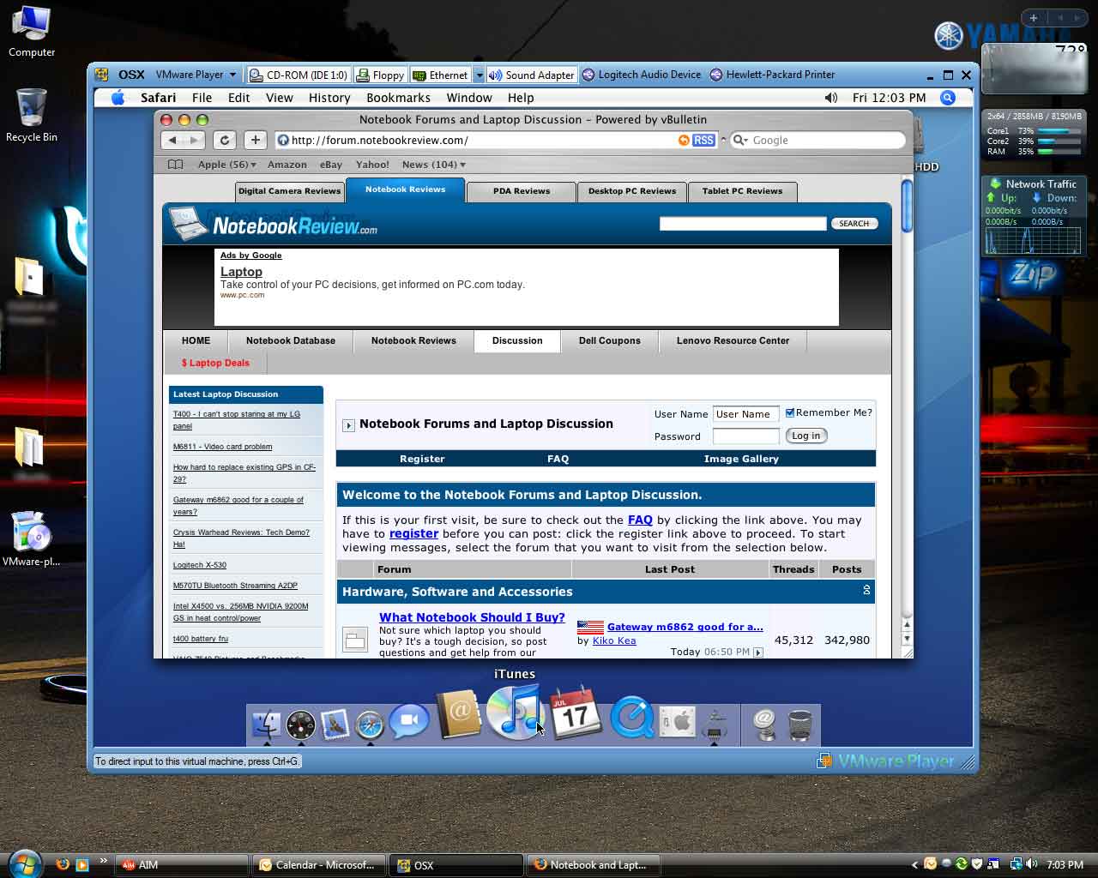1098x878 pixels.
Task: Launch Dashboard from the dock
Action: pyautogui.click(x=301, y=725)
